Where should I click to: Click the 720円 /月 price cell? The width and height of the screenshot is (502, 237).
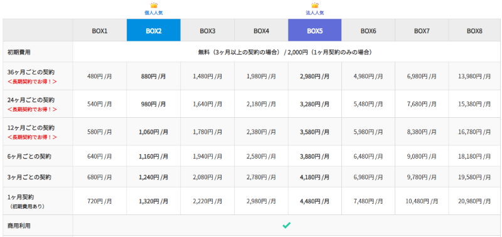[x=100, y=201]
